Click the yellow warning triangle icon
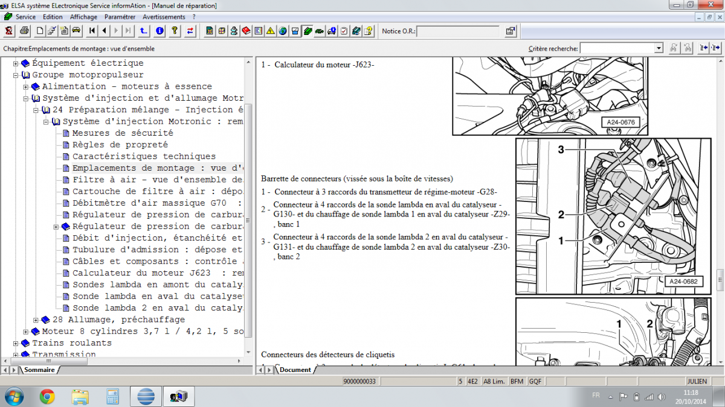The width and height of the screenshot is (725, 407). (x=270, y=31)
